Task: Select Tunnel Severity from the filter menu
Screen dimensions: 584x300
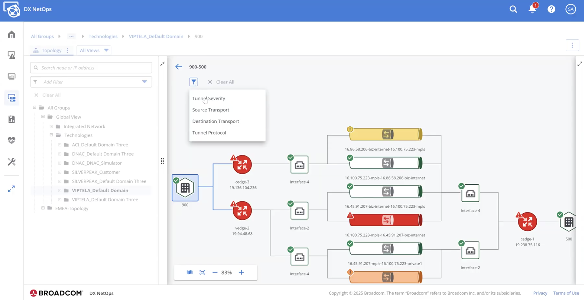Action: click(x=208, y=98)
